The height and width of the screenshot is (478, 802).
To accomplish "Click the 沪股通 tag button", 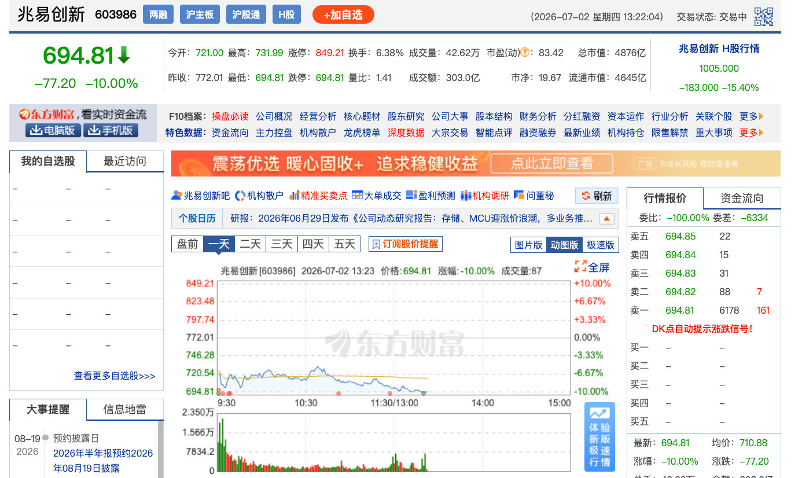I will click(x=246, y=14).
